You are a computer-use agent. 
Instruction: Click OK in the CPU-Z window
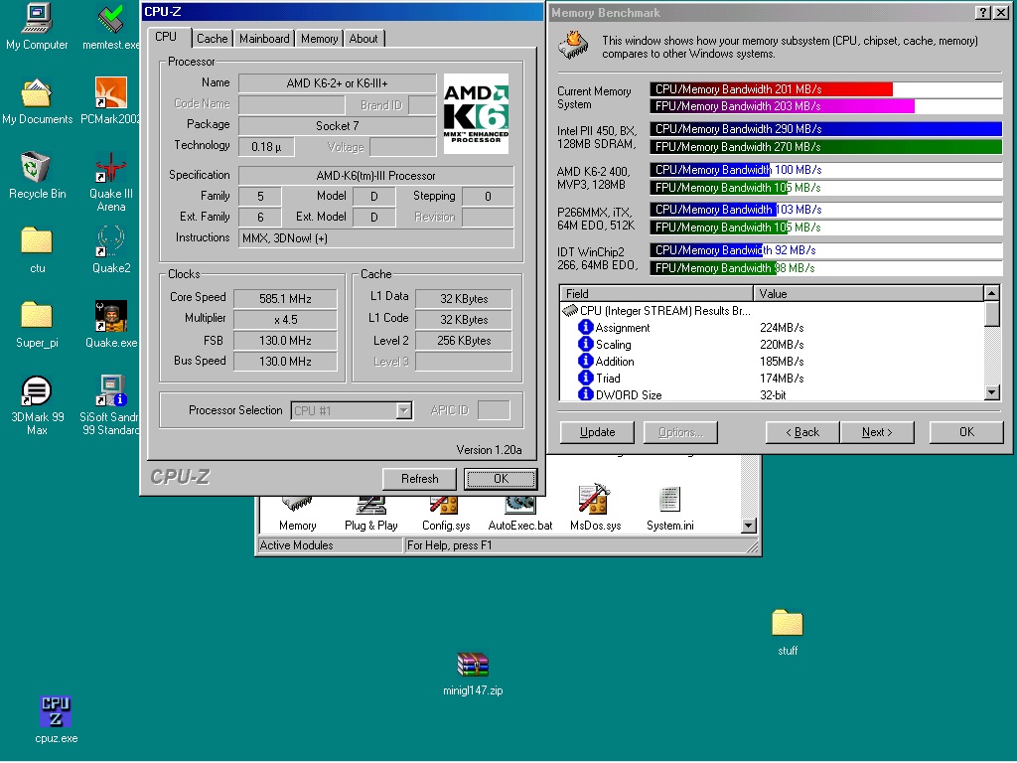click(501, 479)
